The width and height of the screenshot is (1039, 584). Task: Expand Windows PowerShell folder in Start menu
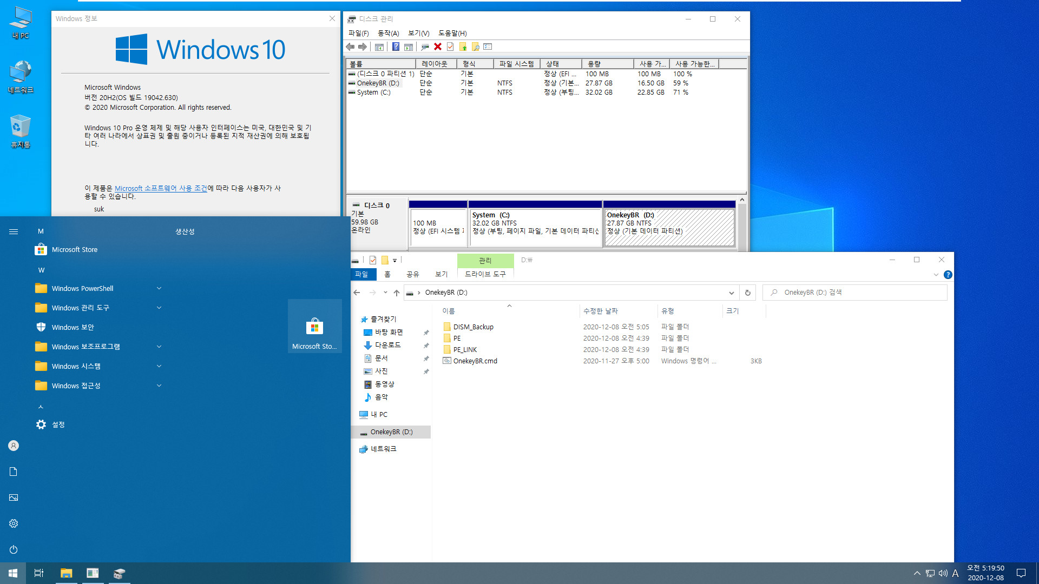(x=159, y=288)
